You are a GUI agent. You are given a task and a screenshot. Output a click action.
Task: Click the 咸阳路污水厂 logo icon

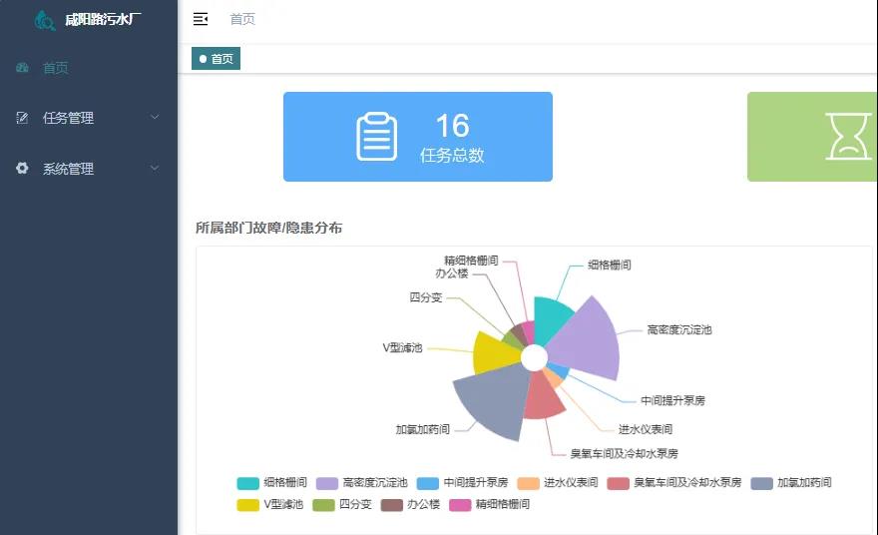point(45,19)
